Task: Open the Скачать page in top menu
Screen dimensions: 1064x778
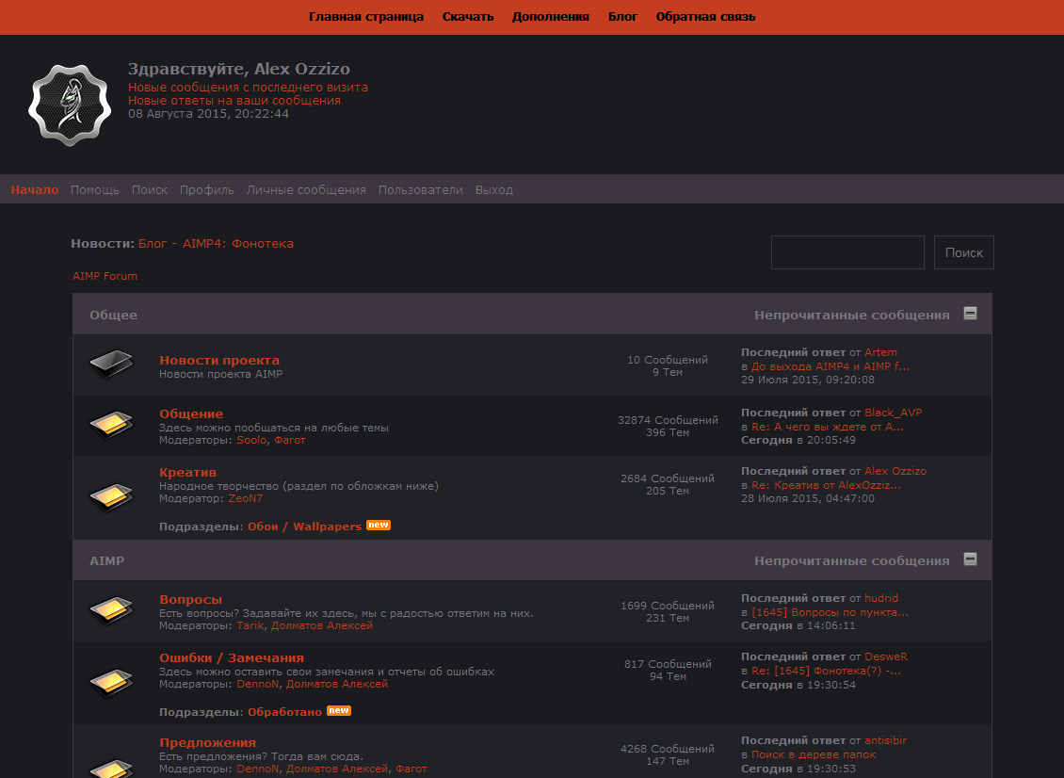Action: tap(468, 17)
